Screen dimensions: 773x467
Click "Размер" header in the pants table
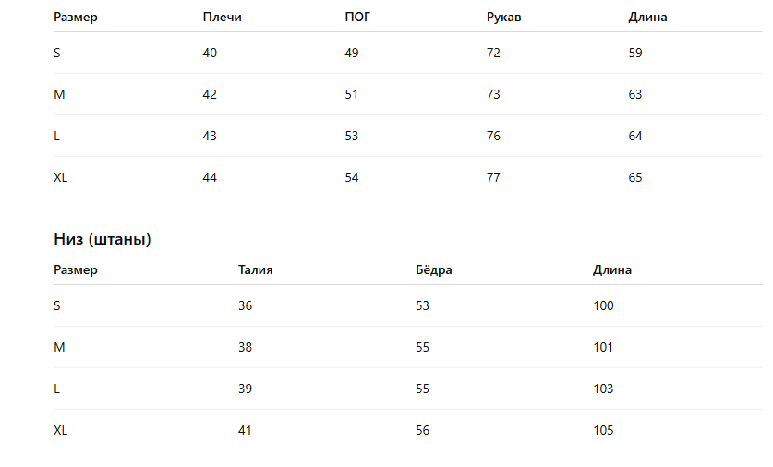point(76,269)
